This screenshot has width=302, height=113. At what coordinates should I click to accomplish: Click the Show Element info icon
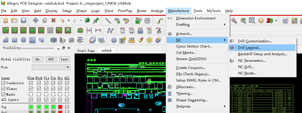click(114, 40)
